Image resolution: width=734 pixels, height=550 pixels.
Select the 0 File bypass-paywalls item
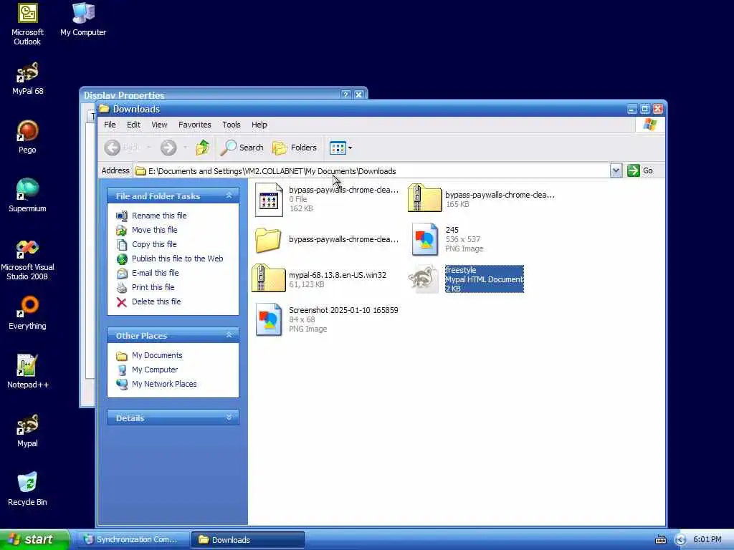coord(327,199)
